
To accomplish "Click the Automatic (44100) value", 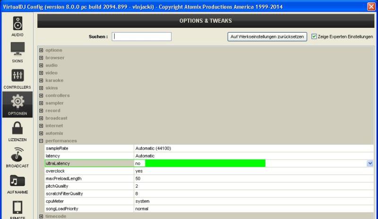I will pos(153,148).
